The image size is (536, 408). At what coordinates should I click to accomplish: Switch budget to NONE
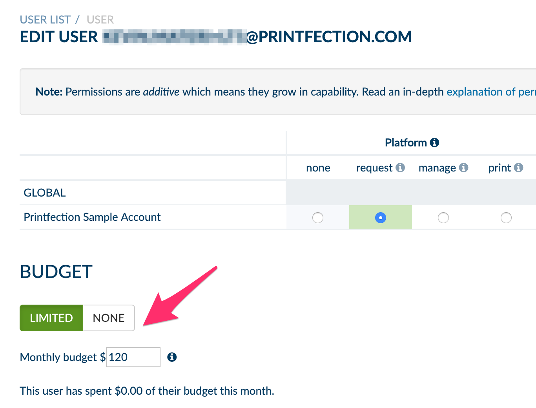(109, 318)
